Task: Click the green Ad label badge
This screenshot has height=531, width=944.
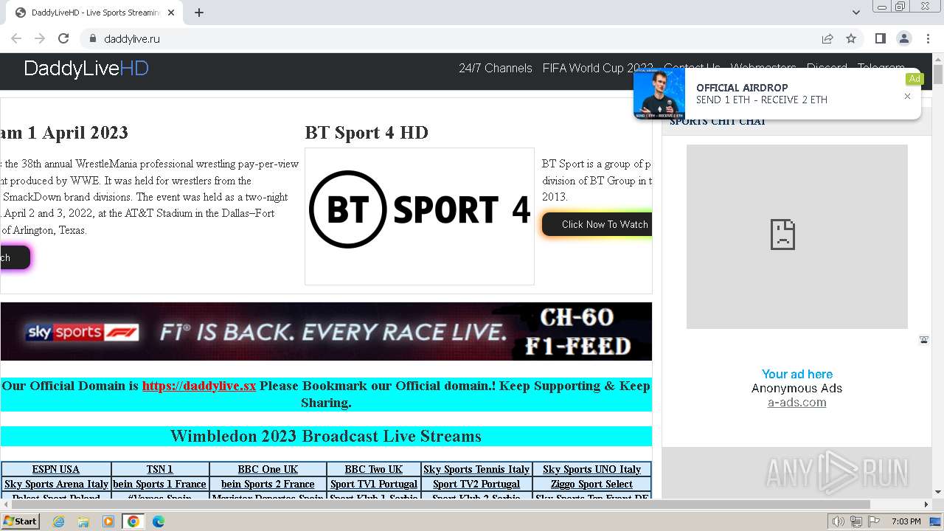Action: pyautogui.click(x=914, y=79)
